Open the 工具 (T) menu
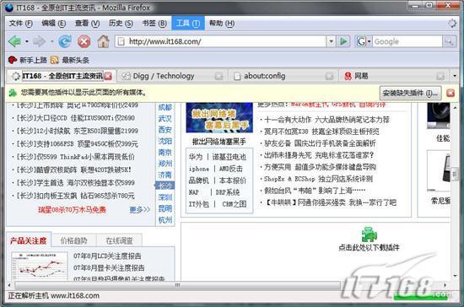Viewport: 464px width, 307px height. tap(188, 24)
